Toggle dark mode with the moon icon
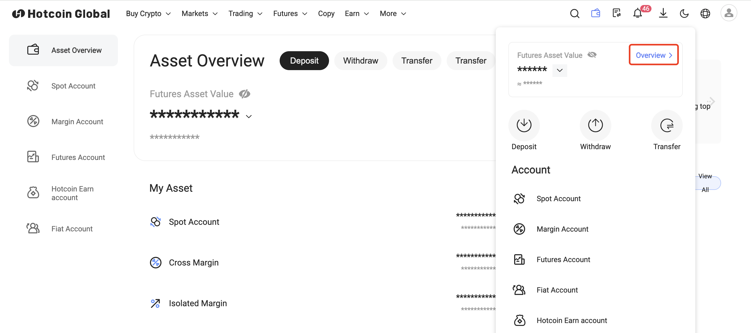 point(684,13)
